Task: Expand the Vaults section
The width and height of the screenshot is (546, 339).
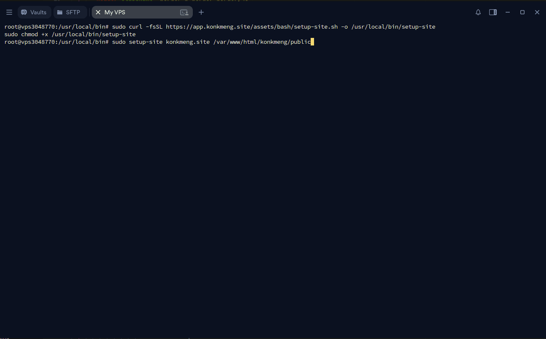Action: (34, 12)
